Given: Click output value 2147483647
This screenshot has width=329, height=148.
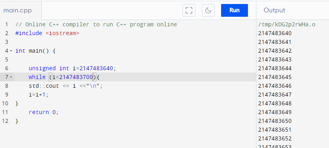Looking at the screenshot, I should (x=275, y=95).
